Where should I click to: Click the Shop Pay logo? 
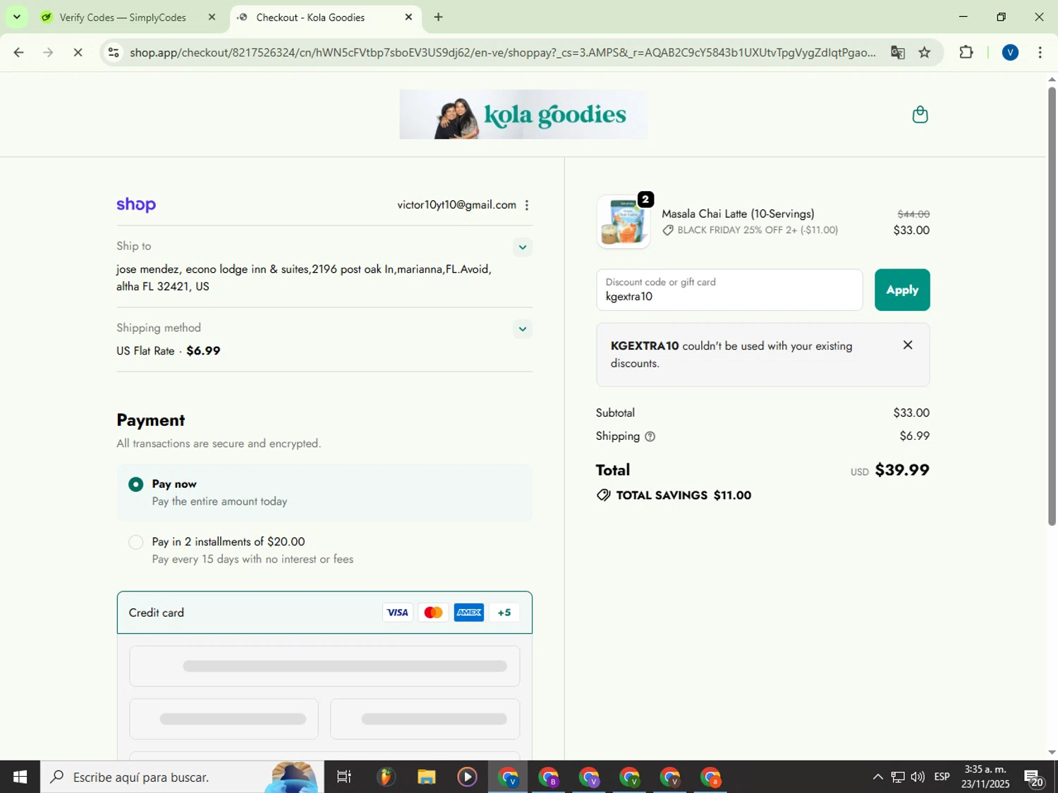tap(136, 204)
